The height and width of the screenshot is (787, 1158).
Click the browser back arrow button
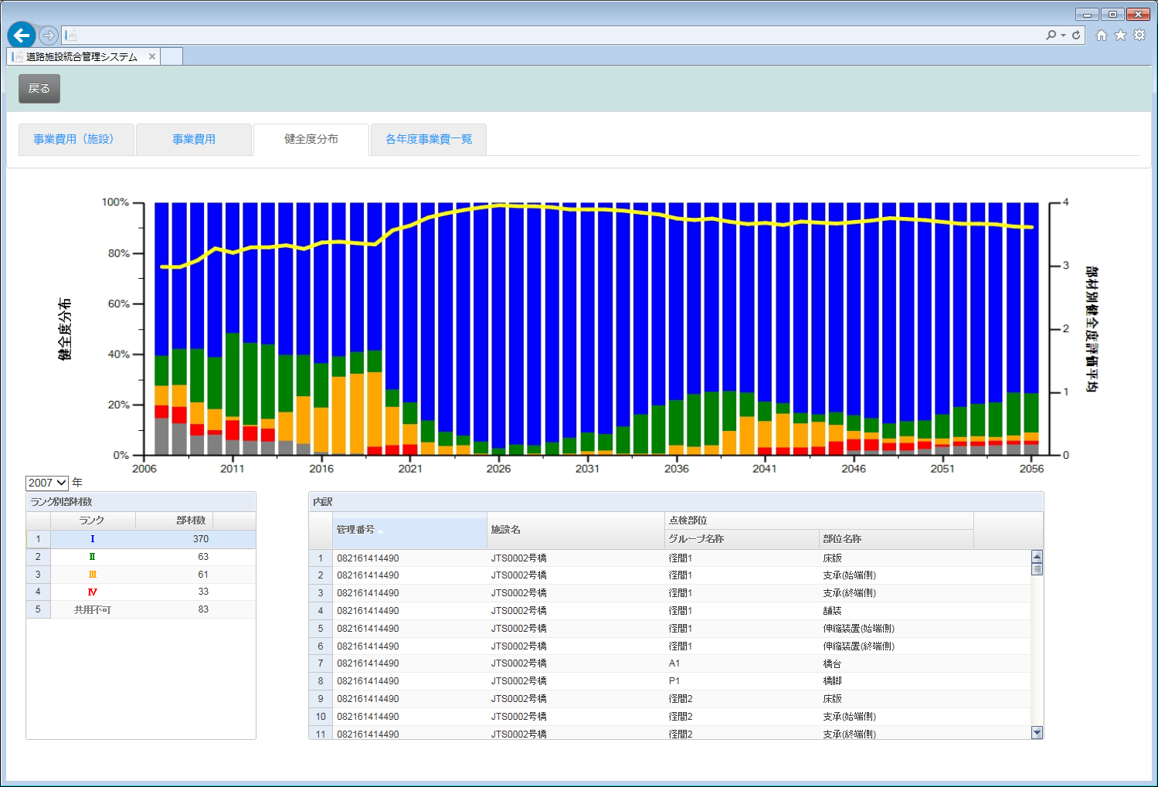[22, 35]
